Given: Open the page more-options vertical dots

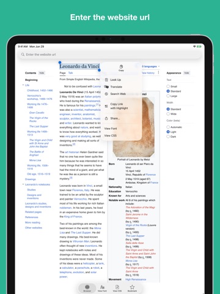Looking at the screenshot, I should tap(158, 73).
